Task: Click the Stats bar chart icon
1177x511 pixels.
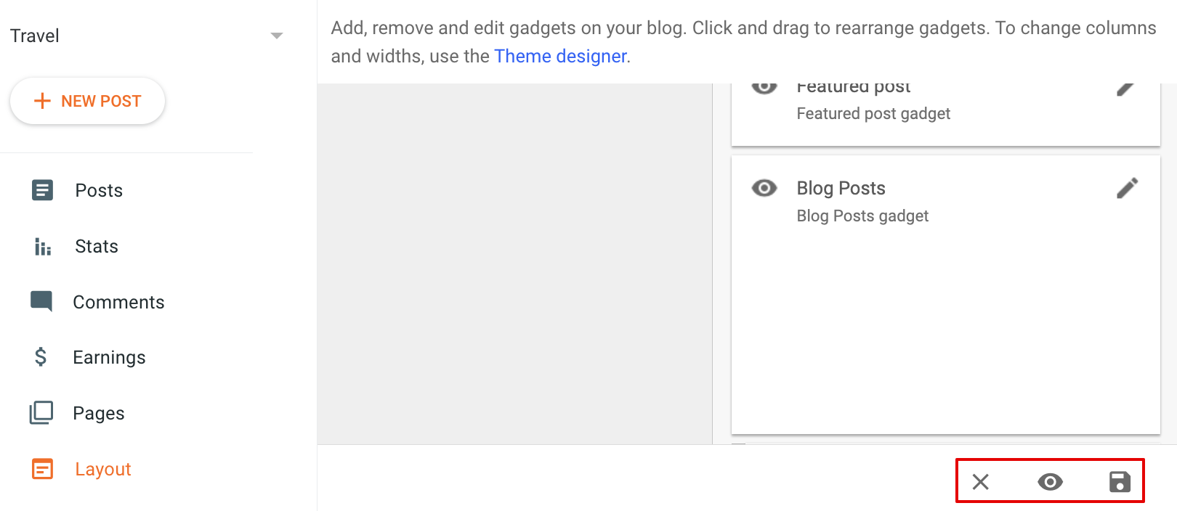Action: tap(43, 247)
